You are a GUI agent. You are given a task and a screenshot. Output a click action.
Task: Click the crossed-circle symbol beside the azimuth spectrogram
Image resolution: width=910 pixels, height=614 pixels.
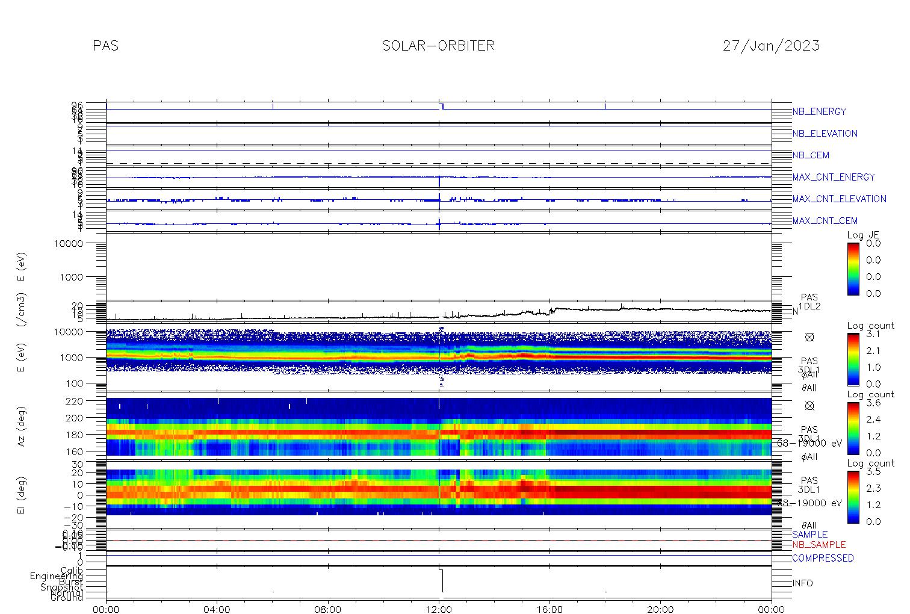click(809, 406)
